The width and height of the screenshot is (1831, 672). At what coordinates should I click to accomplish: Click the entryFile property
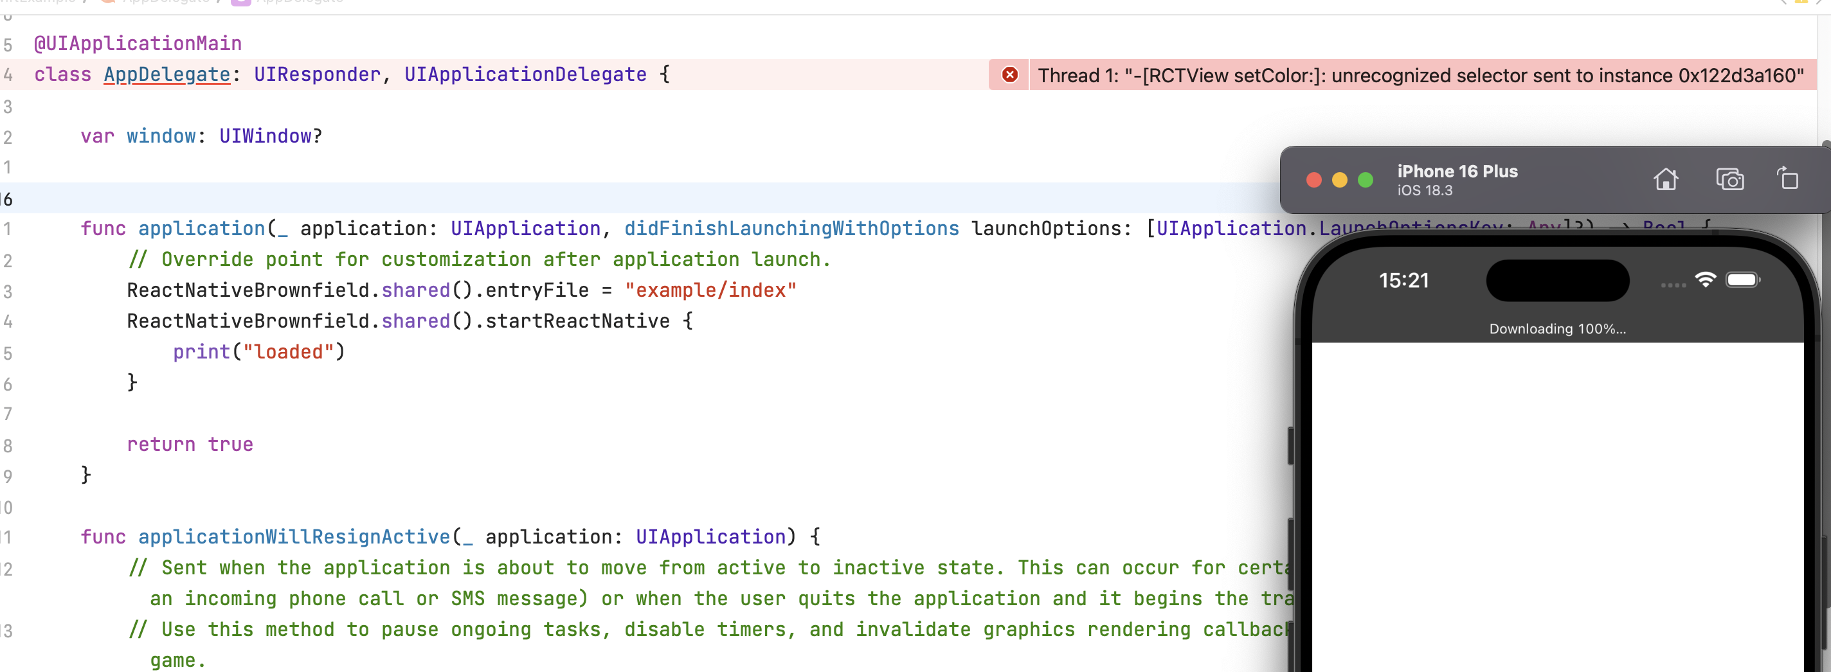coord(537,290)
